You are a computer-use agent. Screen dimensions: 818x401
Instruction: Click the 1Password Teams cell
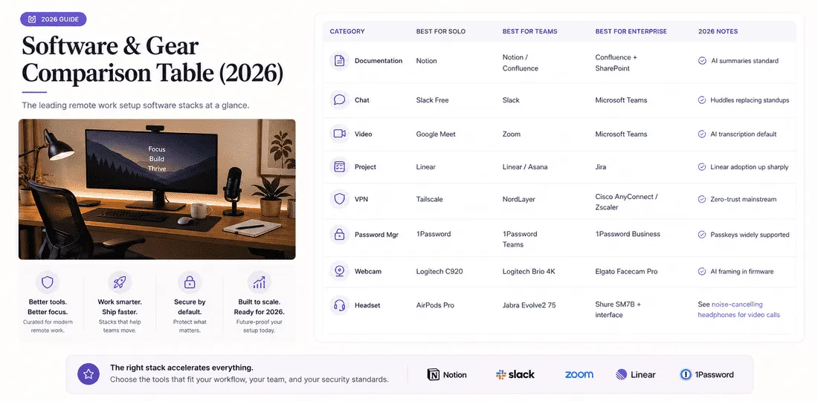[x=520, y=239]
